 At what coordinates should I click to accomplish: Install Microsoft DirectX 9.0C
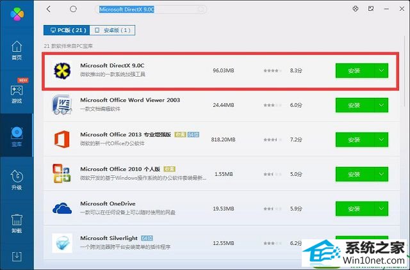[x=356, y=71]
